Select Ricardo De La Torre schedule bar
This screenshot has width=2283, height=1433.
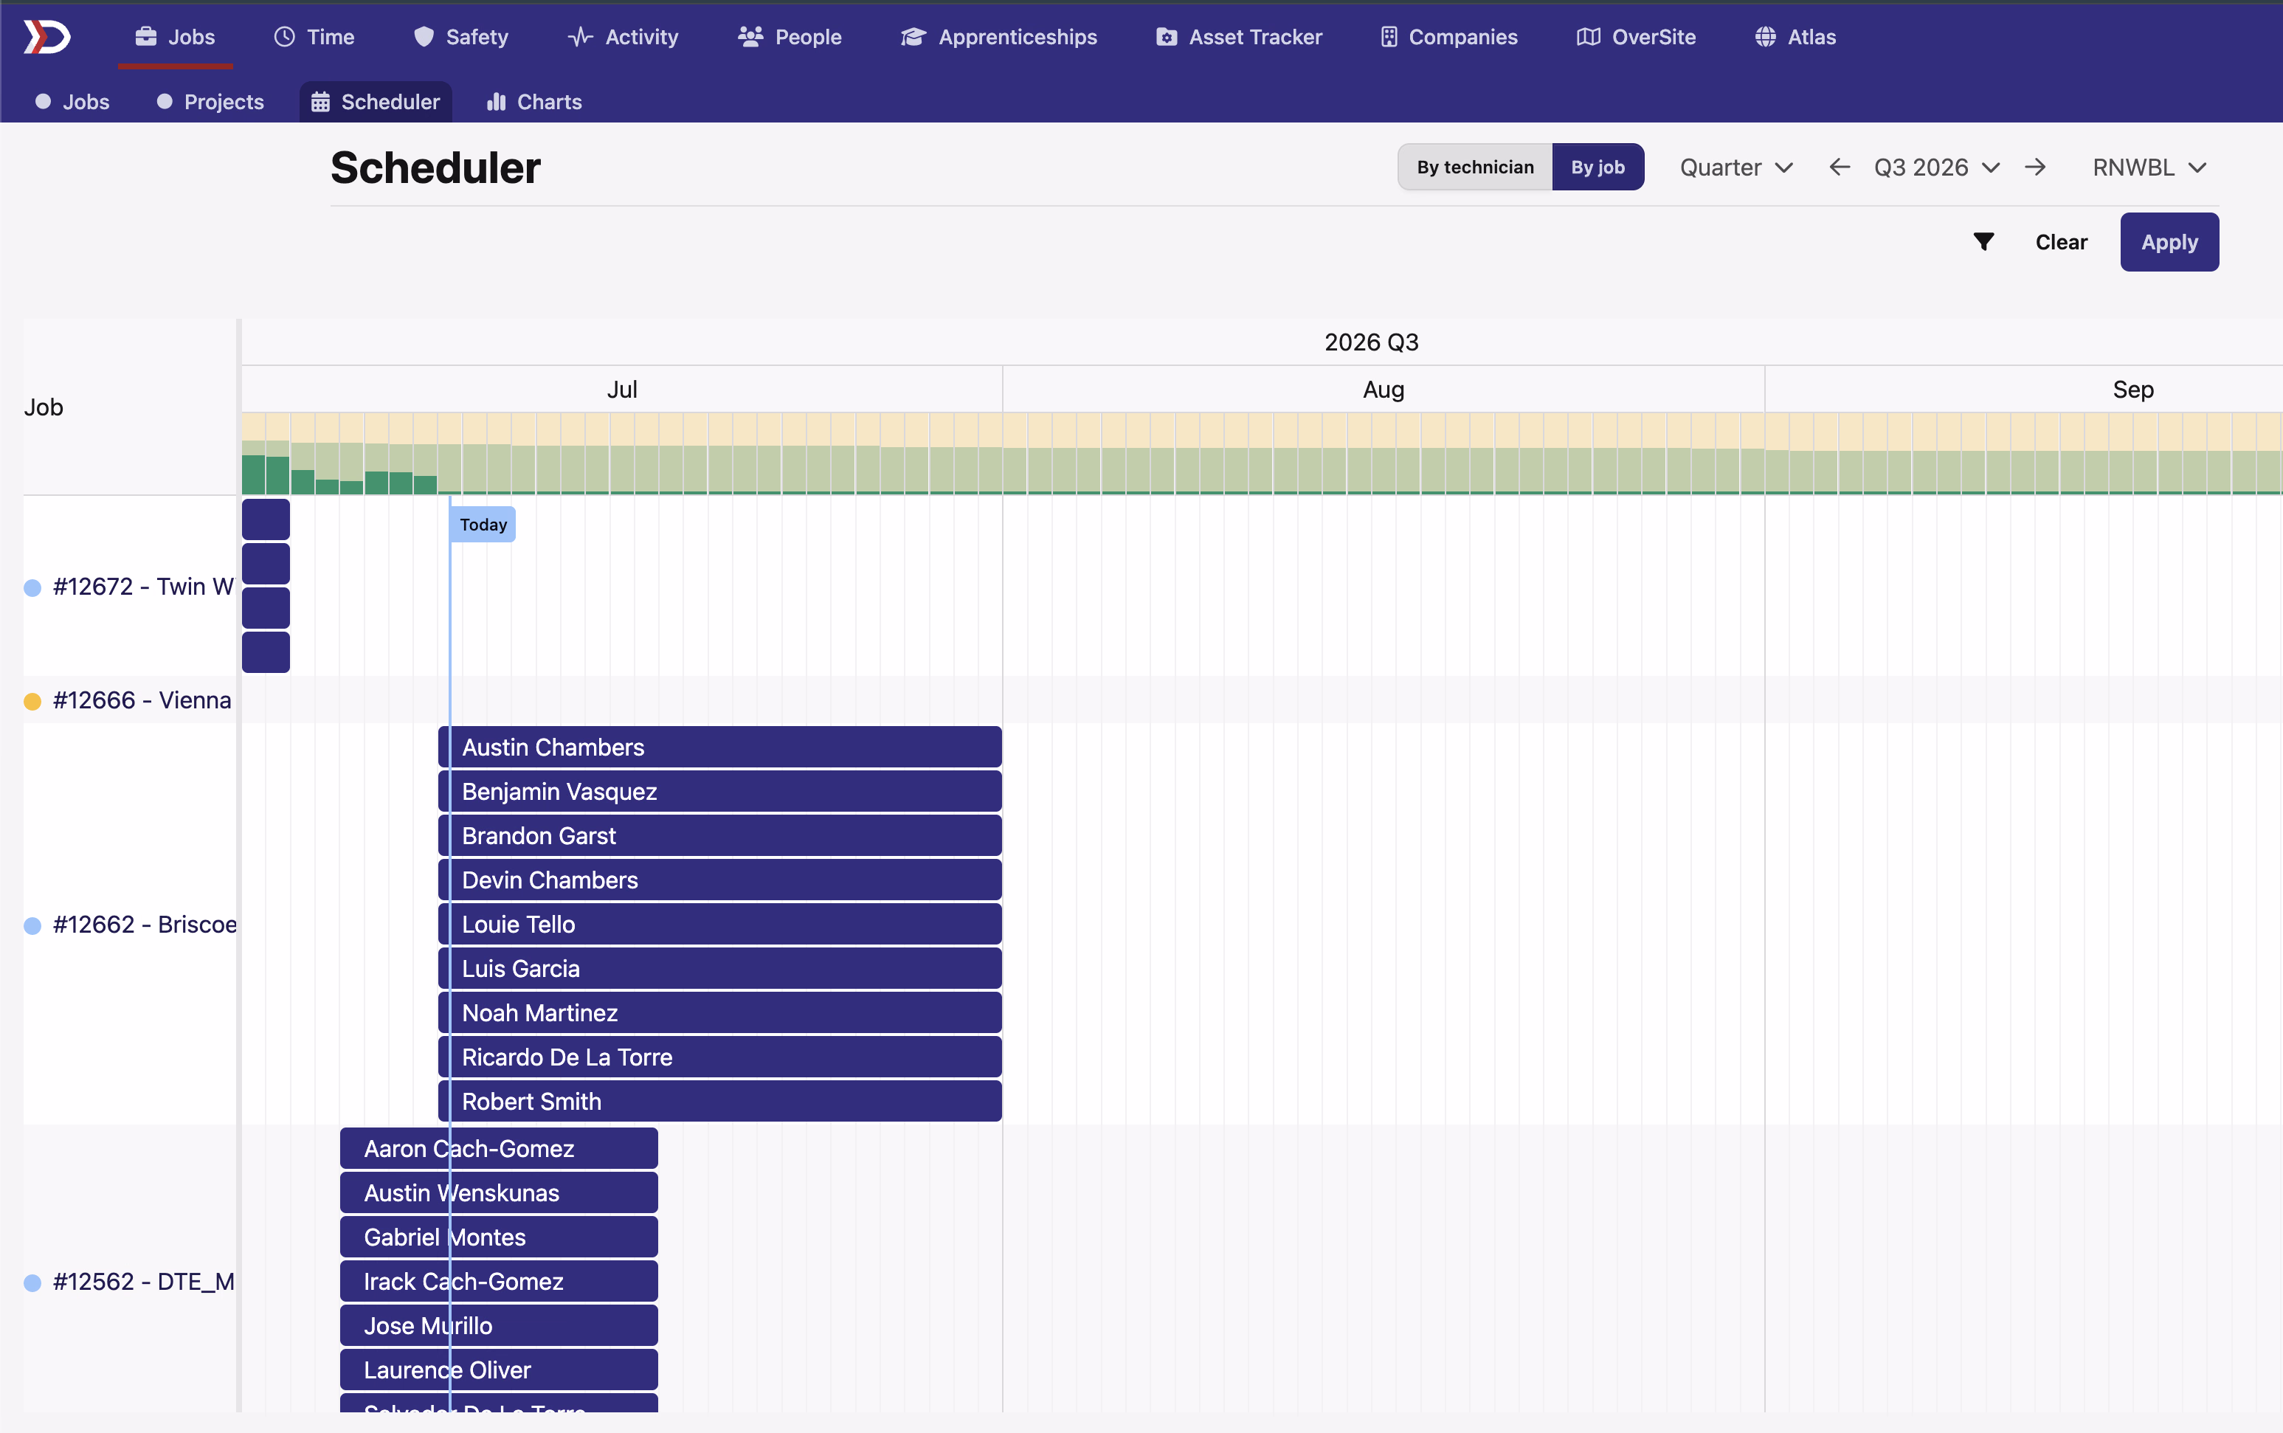pyautogui.click(x=719, y=1057)
